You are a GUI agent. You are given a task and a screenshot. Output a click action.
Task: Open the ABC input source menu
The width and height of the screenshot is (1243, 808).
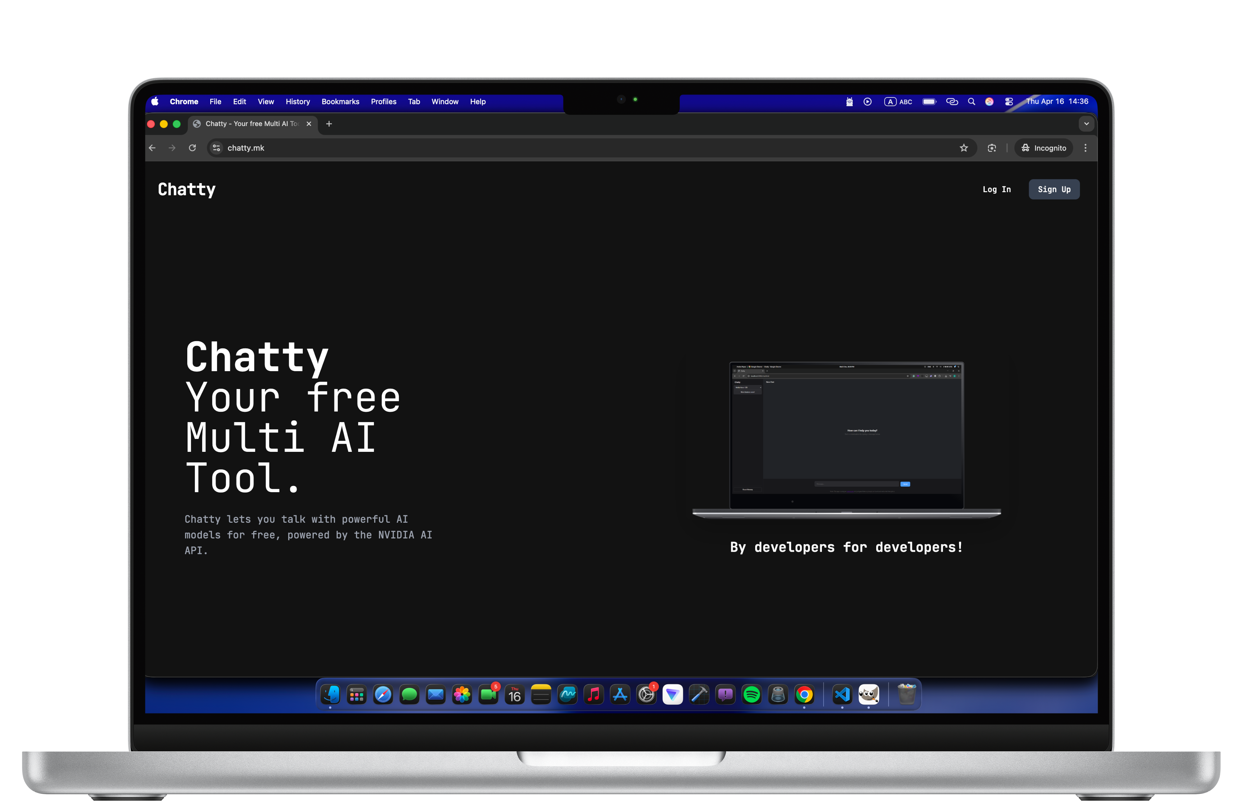click(x=898, y=102)
